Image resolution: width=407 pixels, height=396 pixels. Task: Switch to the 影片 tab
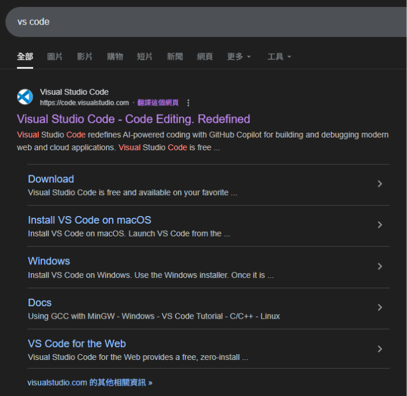pos(85,56)
